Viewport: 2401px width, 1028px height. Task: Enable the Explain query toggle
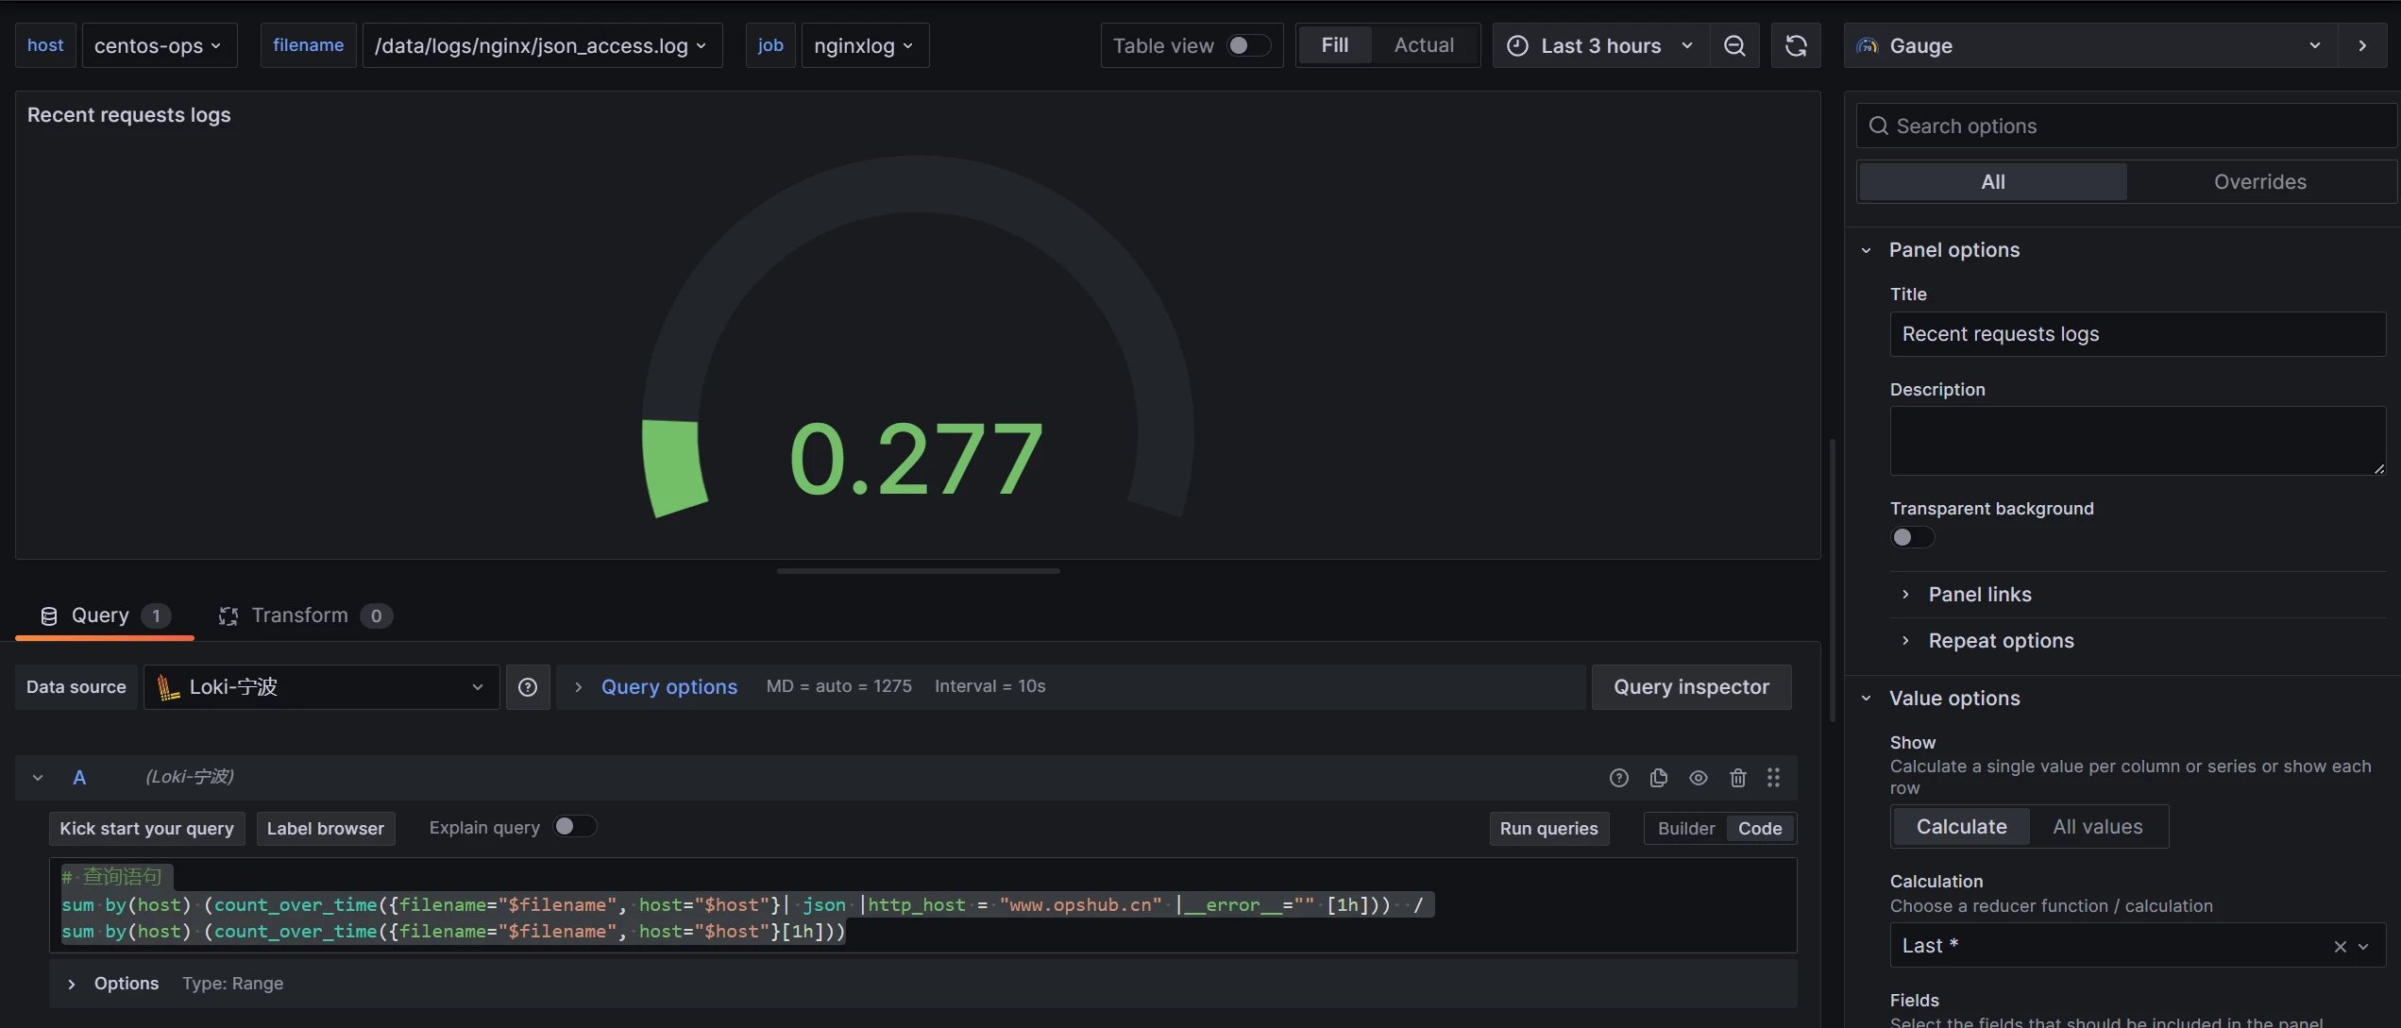pos(573,826)
